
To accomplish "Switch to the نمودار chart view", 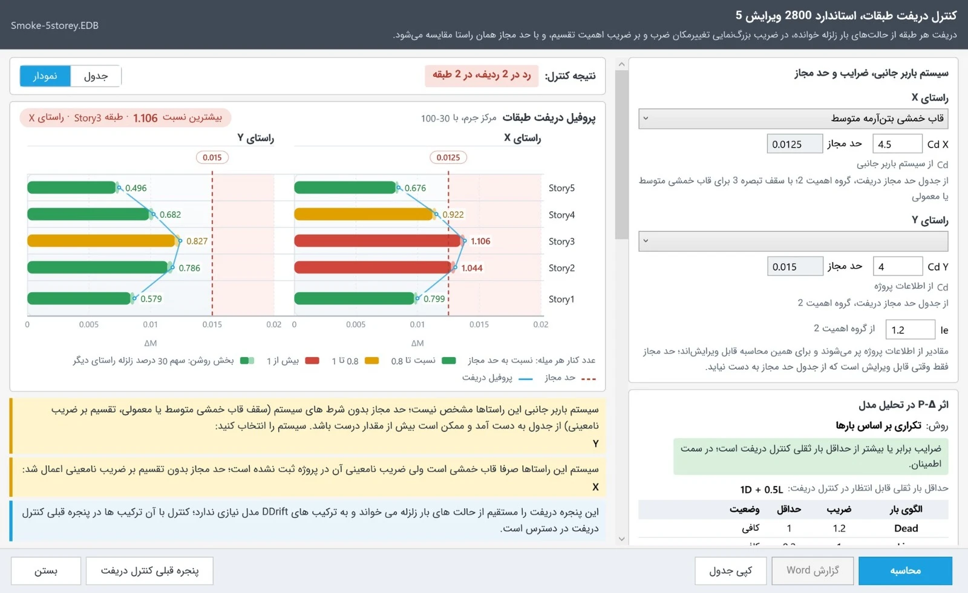I will point(45,76).
